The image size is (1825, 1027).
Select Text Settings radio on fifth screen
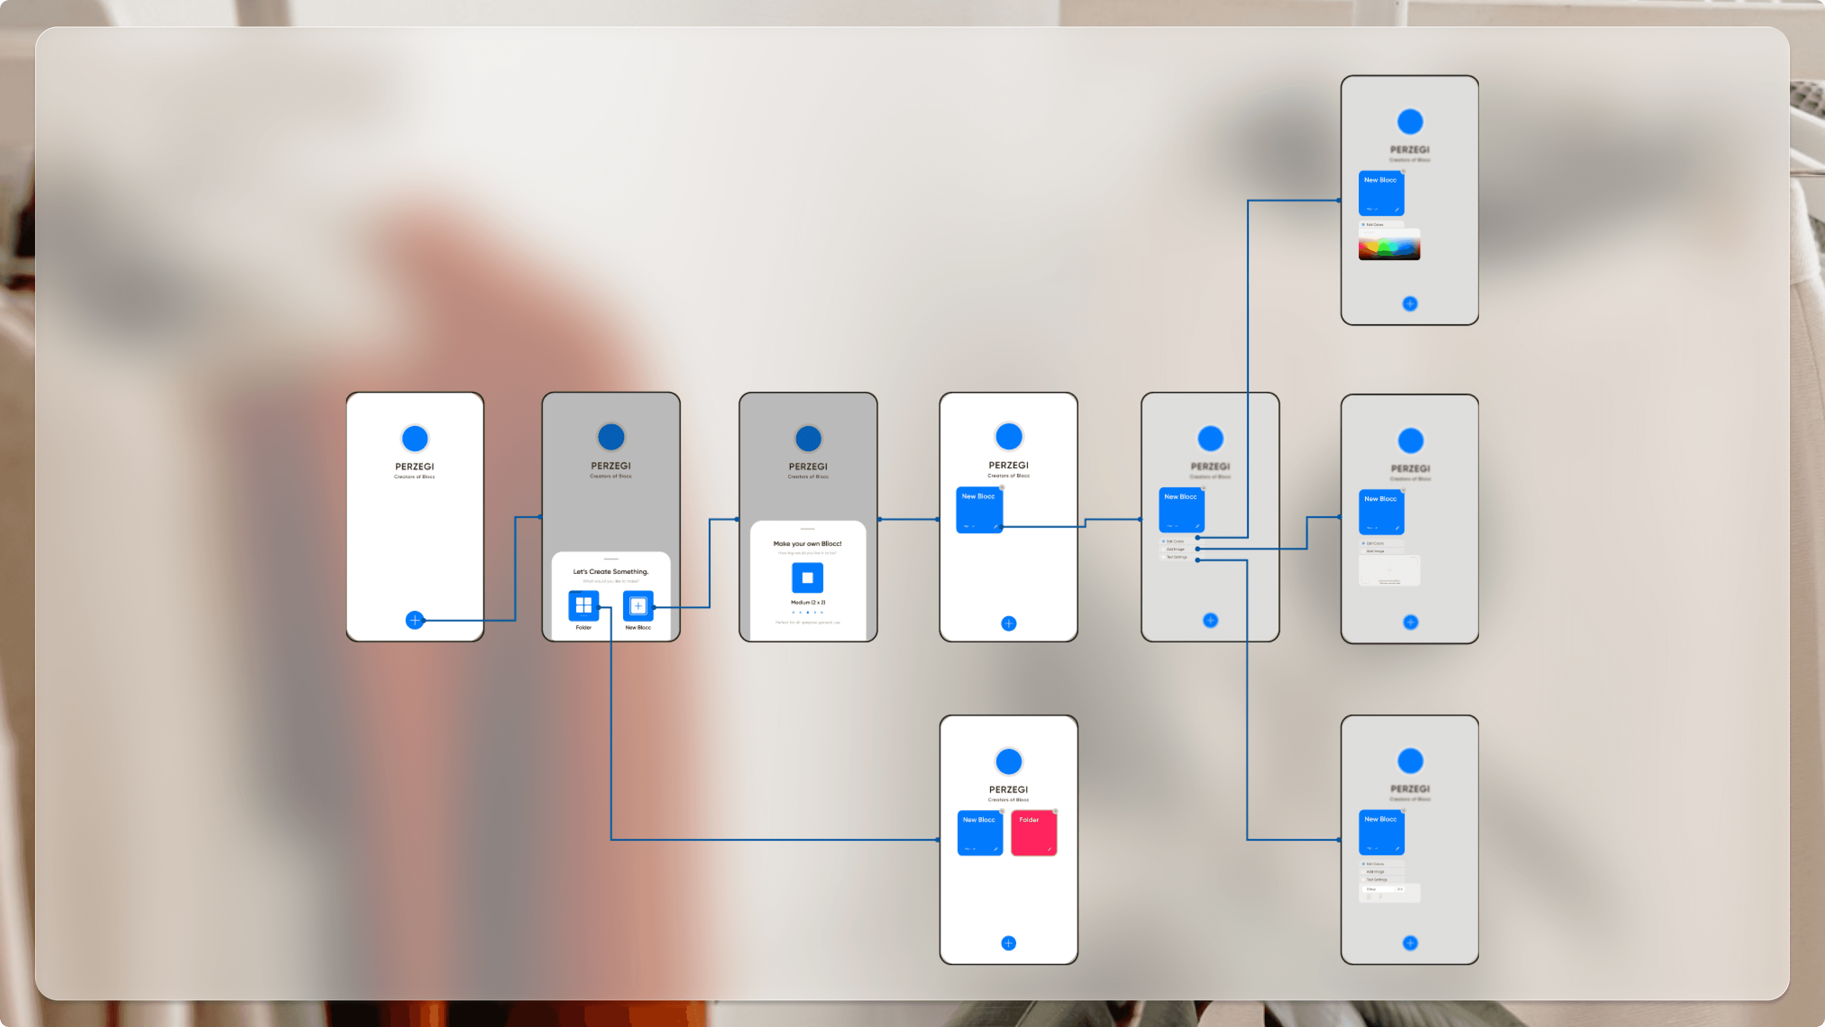point(1163,557)
